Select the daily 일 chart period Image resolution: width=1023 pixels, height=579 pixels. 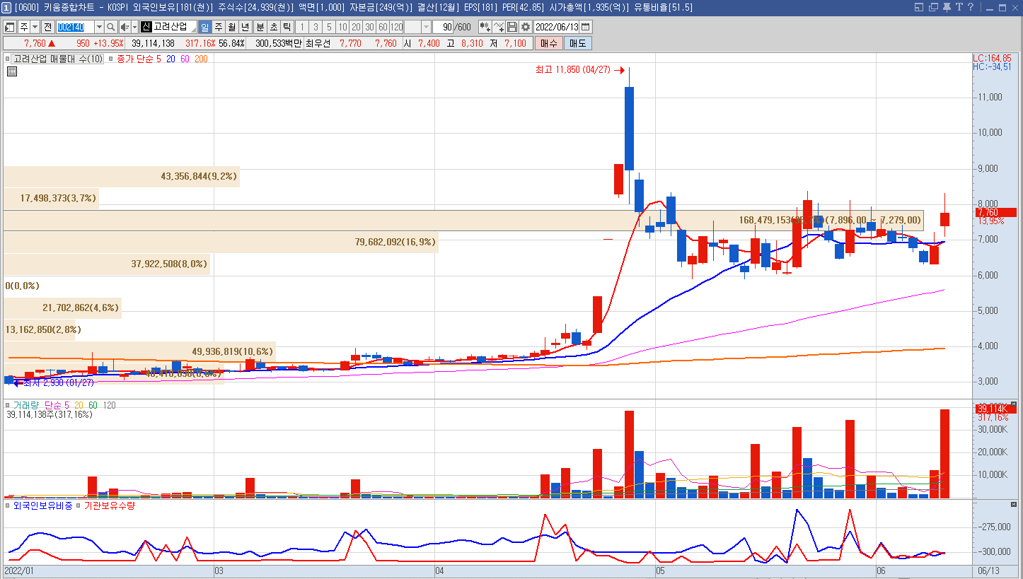205,27
